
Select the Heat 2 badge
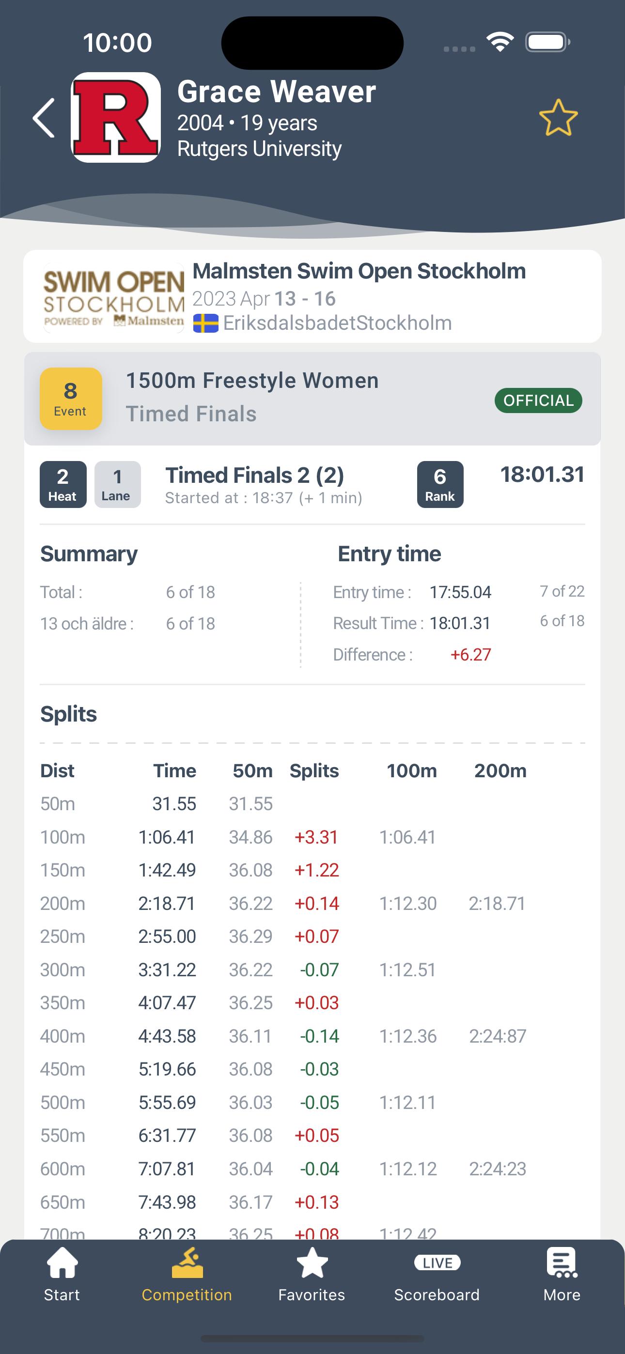click(63, 485)
